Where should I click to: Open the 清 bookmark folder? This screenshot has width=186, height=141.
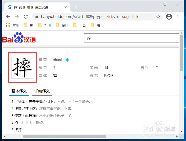pyautogui.click(x=95, y=25)
